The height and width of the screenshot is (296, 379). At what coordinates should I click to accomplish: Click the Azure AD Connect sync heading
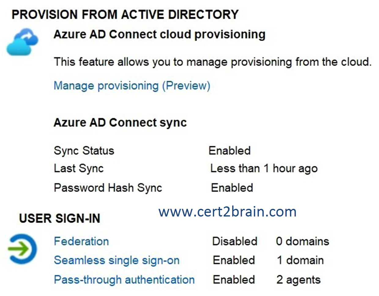click(x=120, y=123)
